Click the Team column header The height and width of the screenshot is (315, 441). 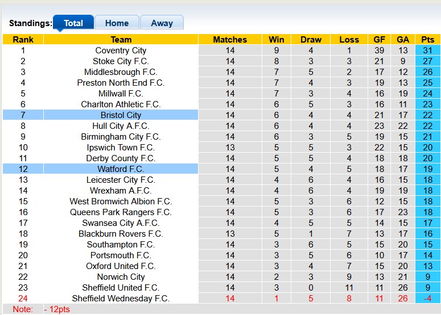(x=121, y=40)
